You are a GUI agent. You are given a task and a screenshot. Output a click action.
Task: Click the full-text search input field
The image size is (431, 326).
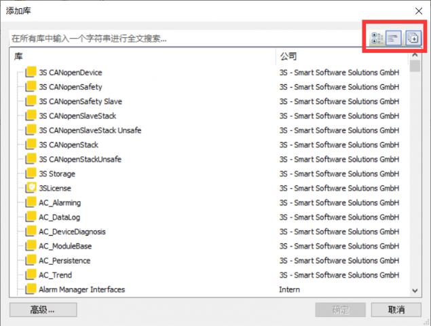point(183,39)
